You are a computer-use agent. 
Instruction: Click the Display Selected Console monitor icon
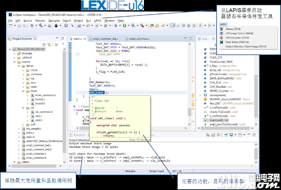click(x=232, y=135)
